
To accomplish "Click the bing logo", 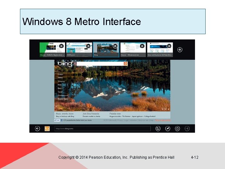I will pos(65,64).
